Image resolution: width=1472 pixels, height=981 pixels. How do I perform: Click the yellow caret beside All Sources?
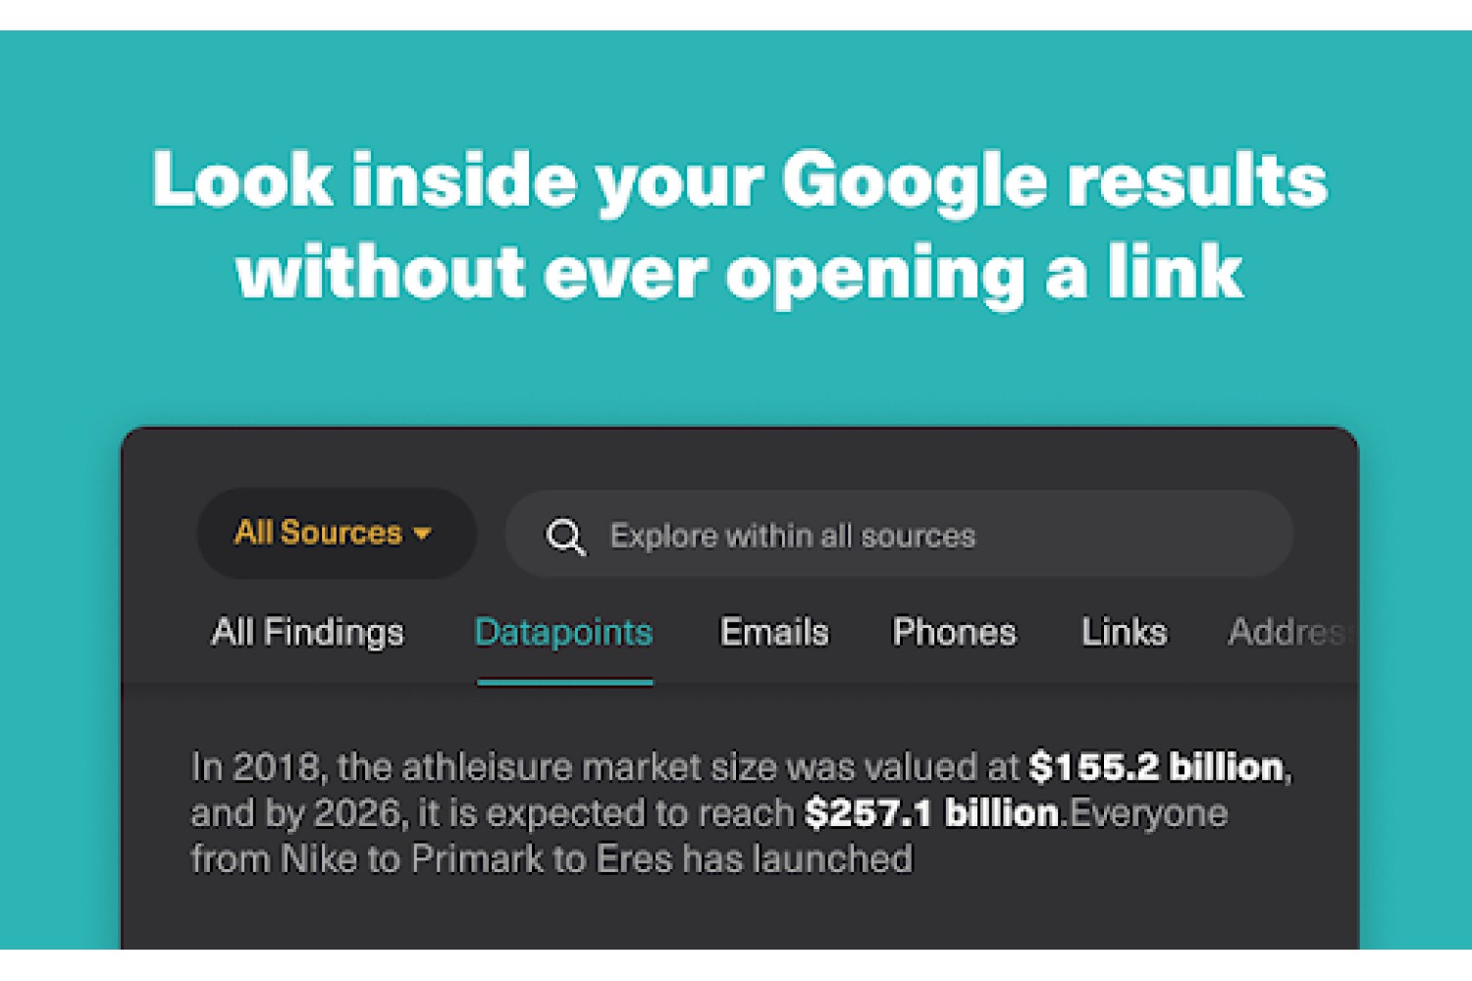(x=422, y=534)
